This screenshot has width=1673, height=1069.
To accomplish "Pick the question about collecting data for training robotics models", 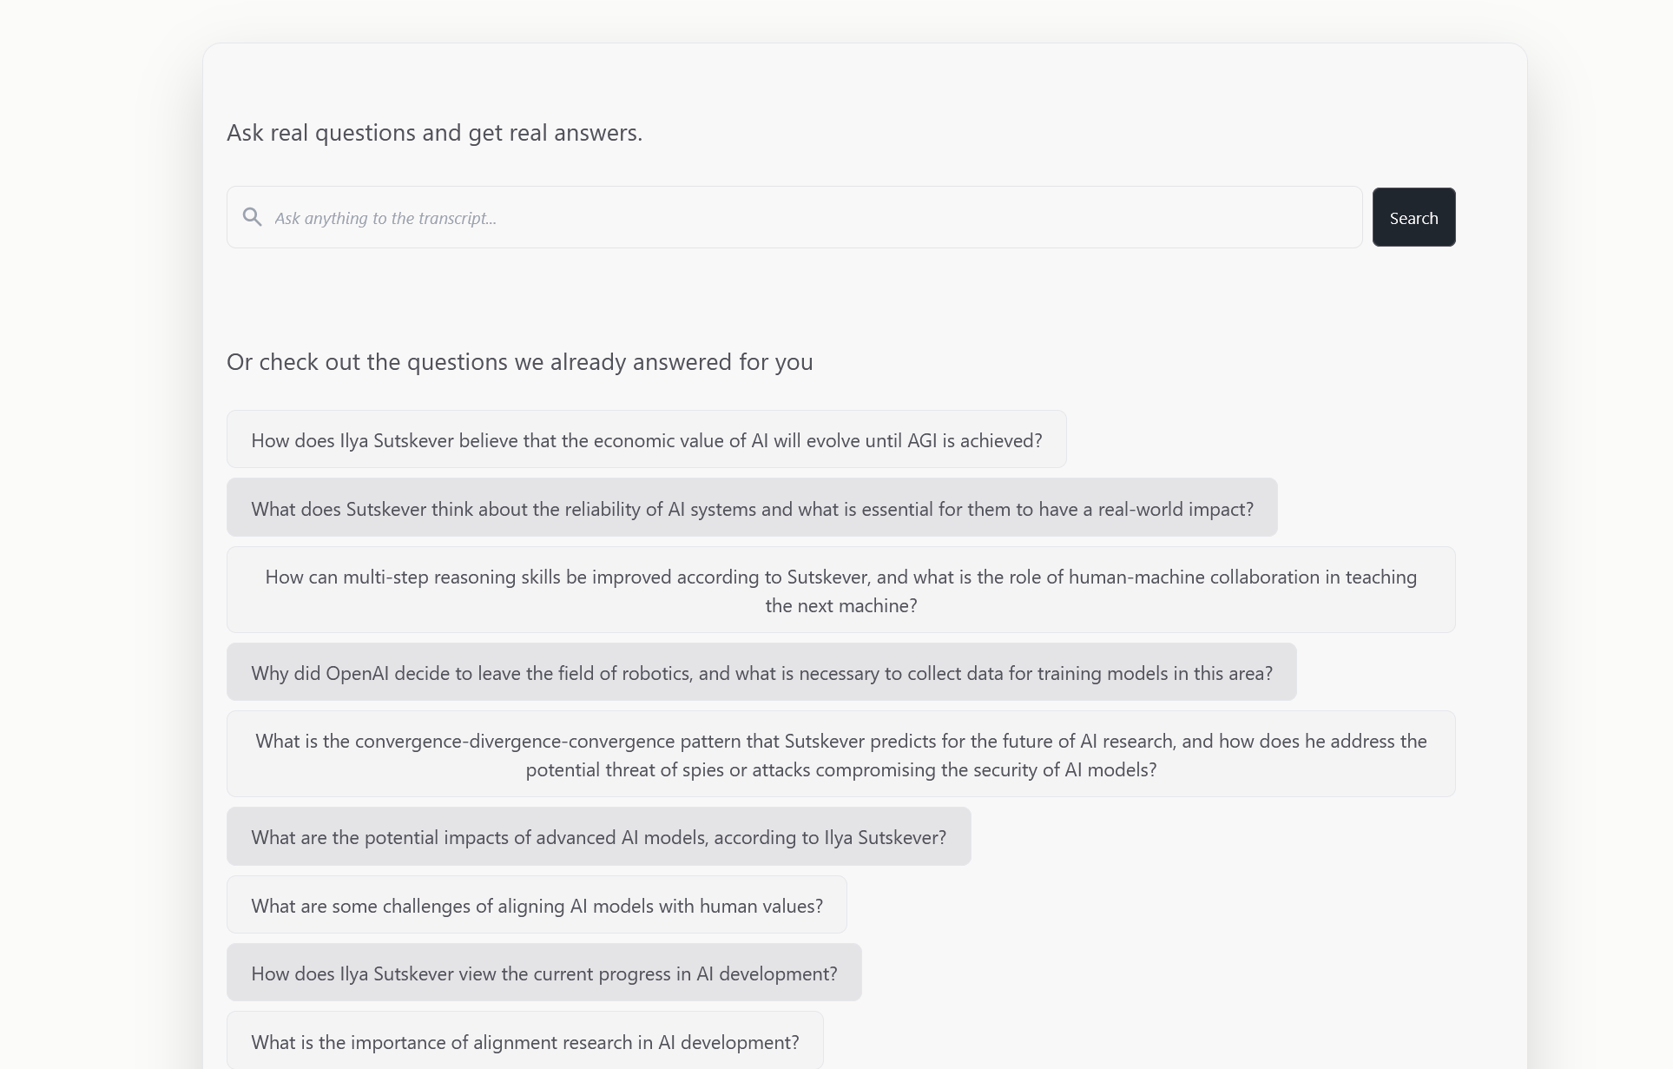I will pos(761,672).
